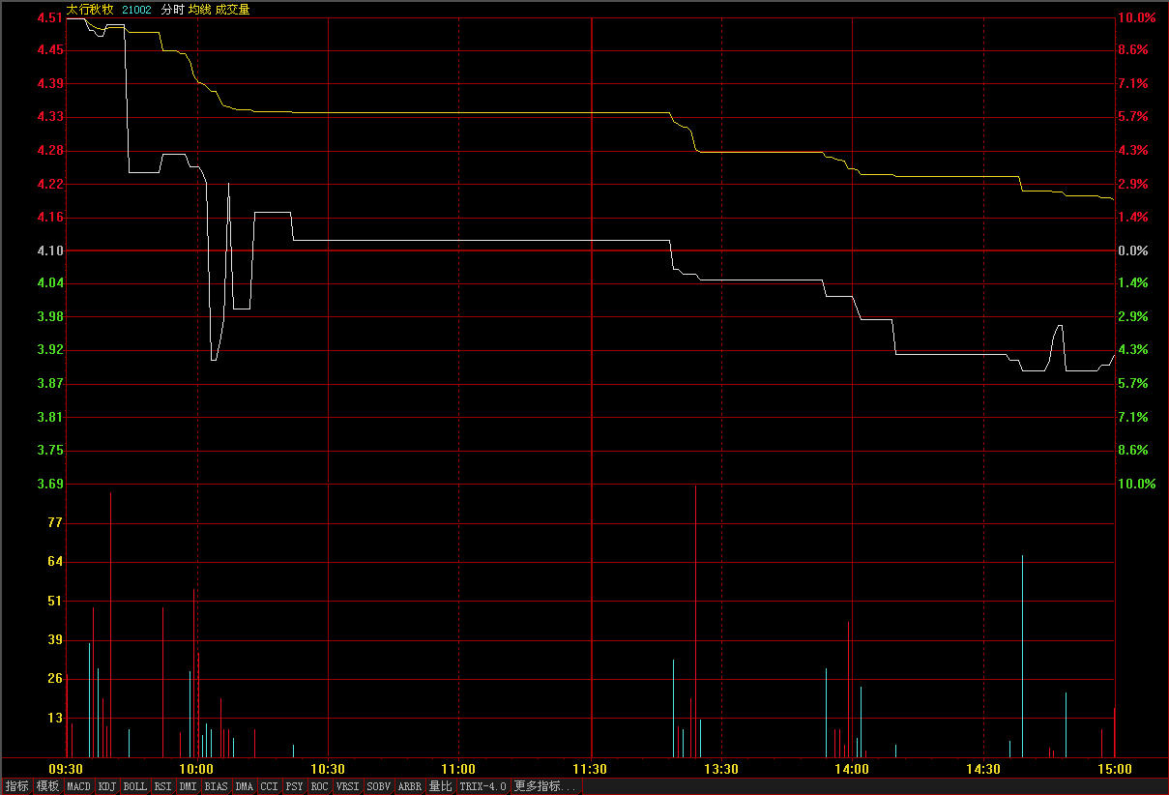Open the 模板 tab
Image resolution: width=1169 pixels, height=795 pixels.
coord(48,786)
